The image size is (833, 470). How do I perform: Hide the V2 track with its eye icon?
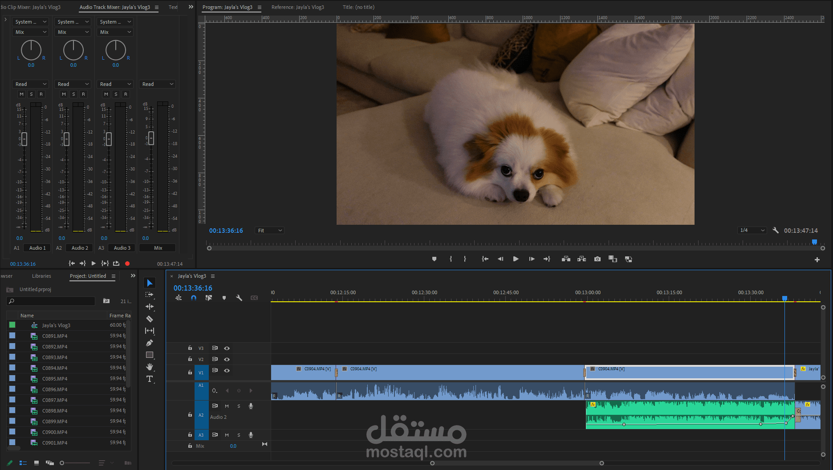(227, 359)
